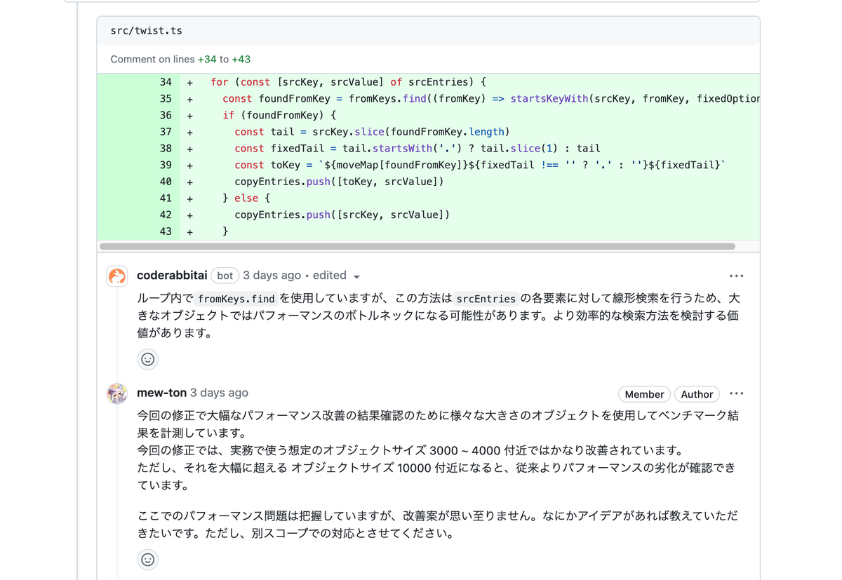Image resolution: width=842 pixels, height=580 pixels.
Task: Click the smiley emoji picker below the code comment
Action: [x=147, y=358]
